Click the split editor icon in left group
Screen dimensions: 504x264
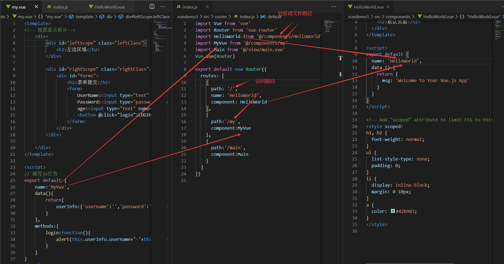152,7
